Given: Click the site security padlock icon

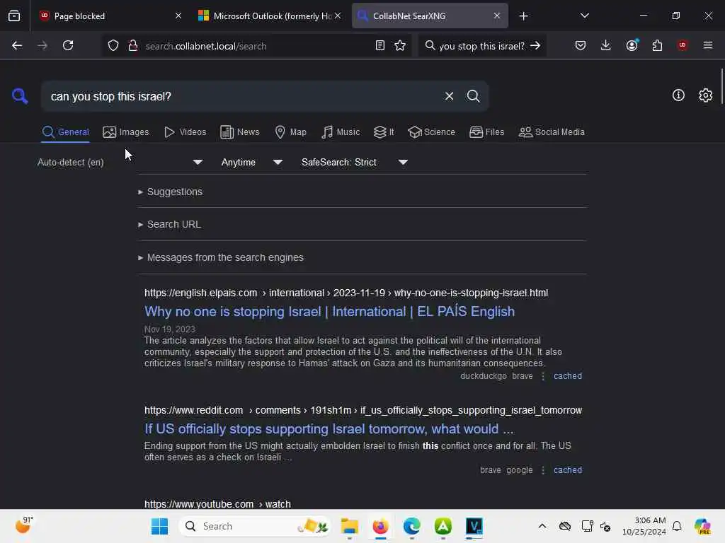Looking at the screenshot, I should (132, 46).
